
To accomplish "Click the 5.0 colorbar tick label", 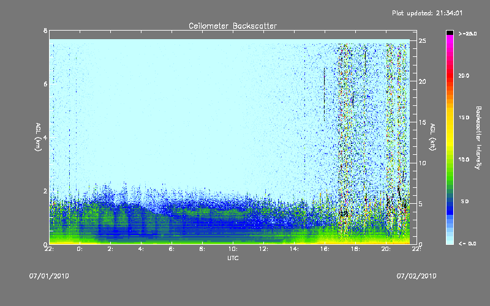I will (465, 201).
